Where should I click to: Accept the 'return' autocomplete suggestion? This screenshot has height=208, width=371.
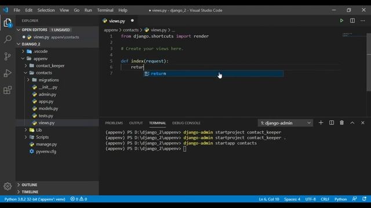point(213,73)
